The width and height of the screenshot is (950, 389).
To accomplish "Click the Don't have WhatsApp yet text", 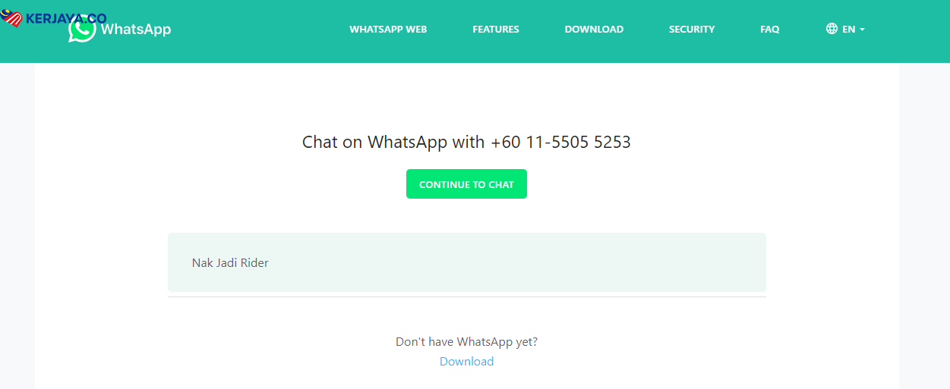I will point(466,342).
